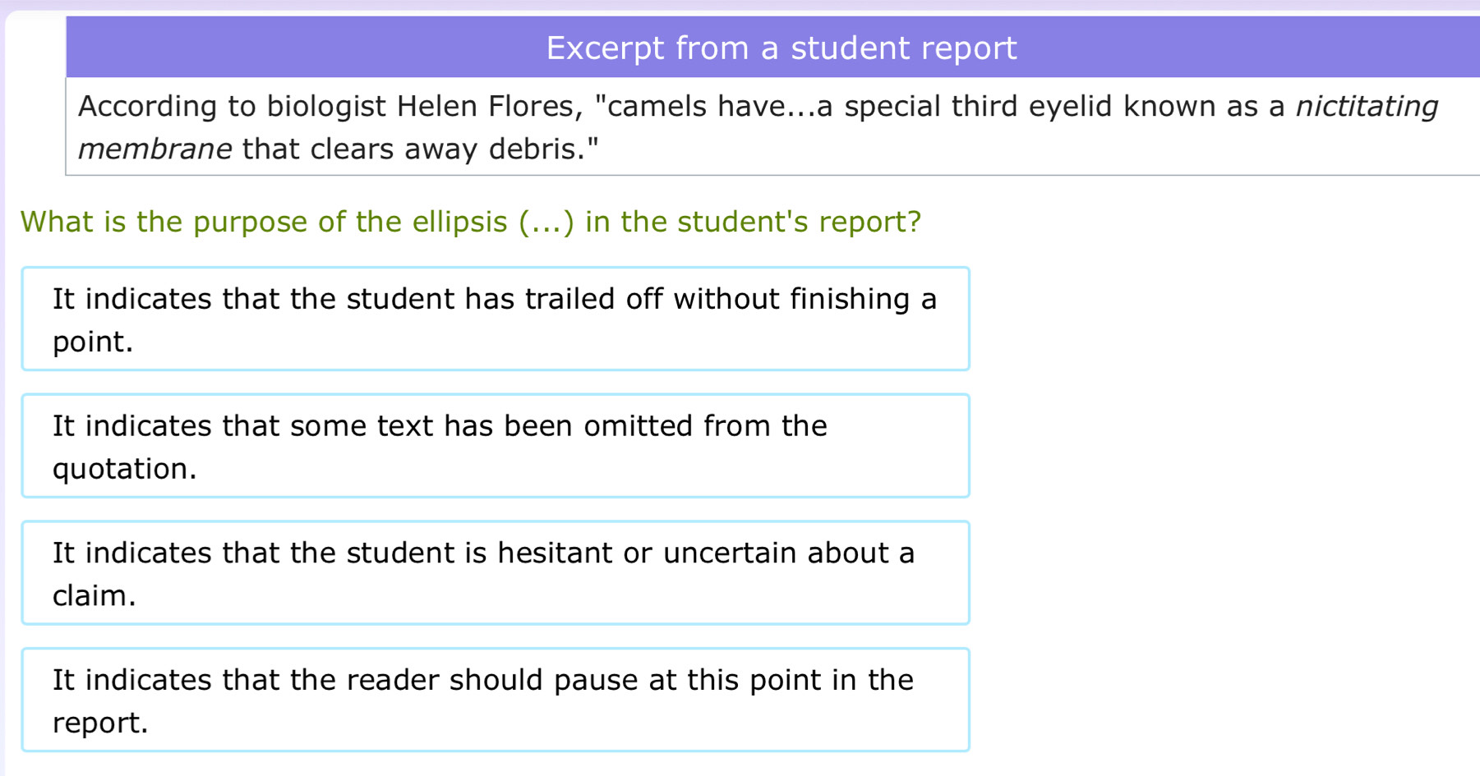Click the question text about the ellipsis's purpose

[471, 222]
